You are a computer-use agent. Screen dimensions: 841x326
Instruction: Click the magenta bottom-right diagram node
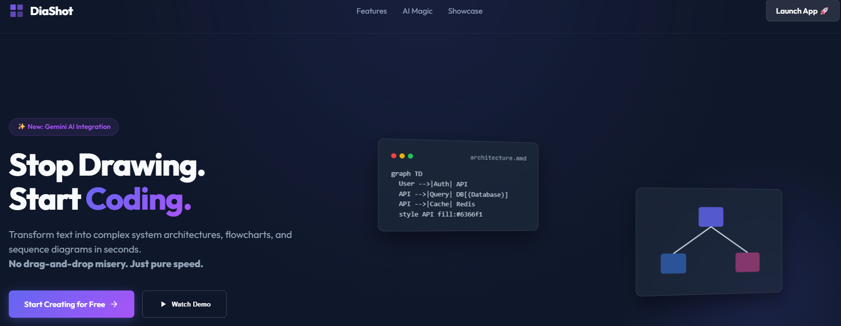pyautogui.click(x=748, y=262)
